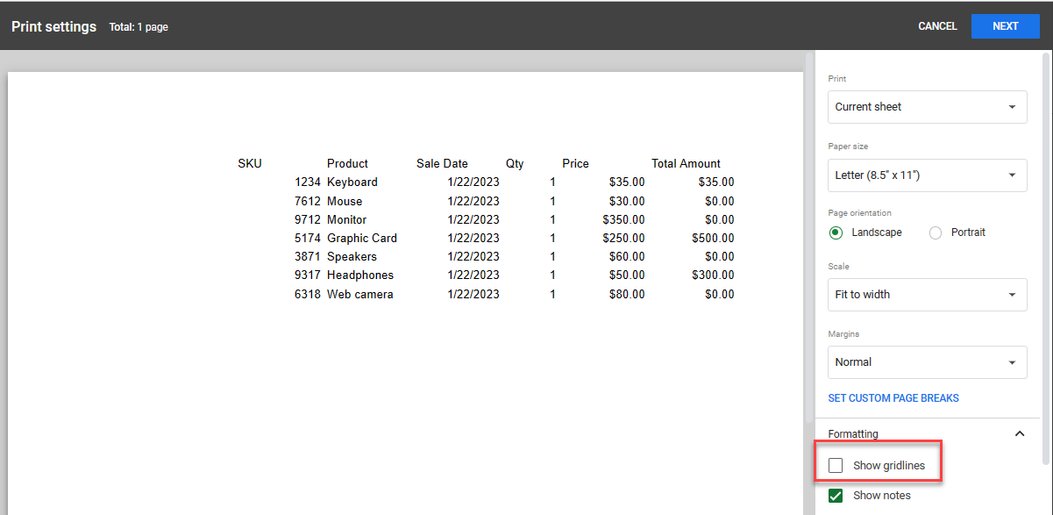The height and width of the screenshot is (515, 1053).
Task: Click the Total: 1 page label
Action: pos(139,27)
